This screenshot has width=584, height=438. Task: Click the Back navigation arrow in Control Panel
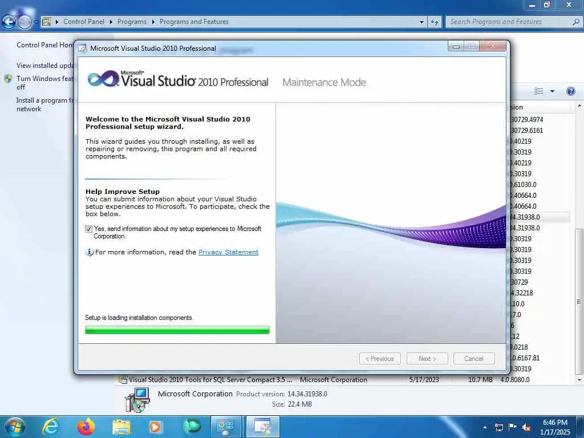click(9, 22)
